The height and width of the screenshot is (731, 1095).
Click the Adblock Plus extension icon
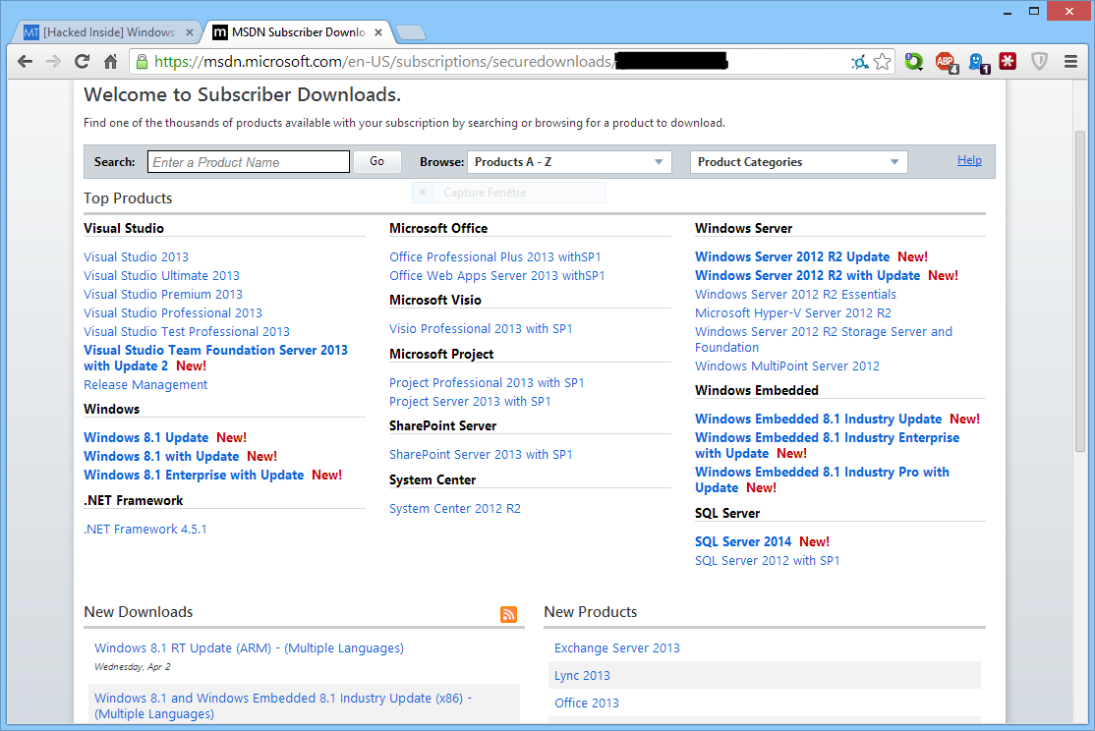946,62
